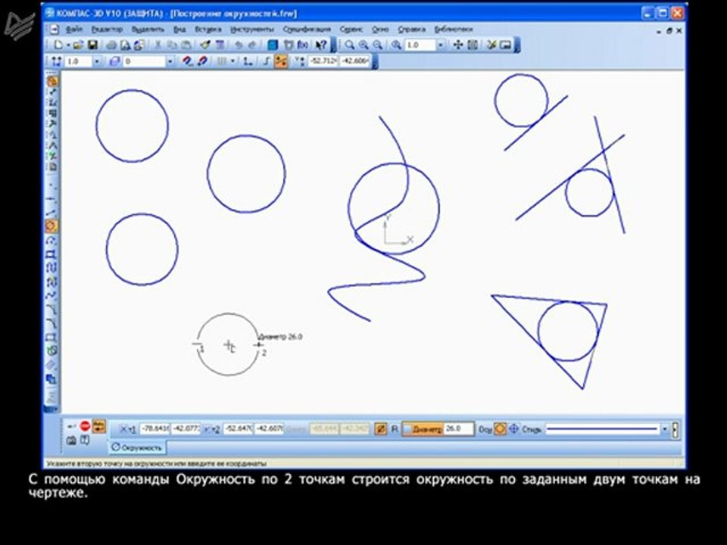The height and width of the screenshot is (545, 727).
Task: Toggle the highlighted orthogonal drawing button
Action: (281, 61)
